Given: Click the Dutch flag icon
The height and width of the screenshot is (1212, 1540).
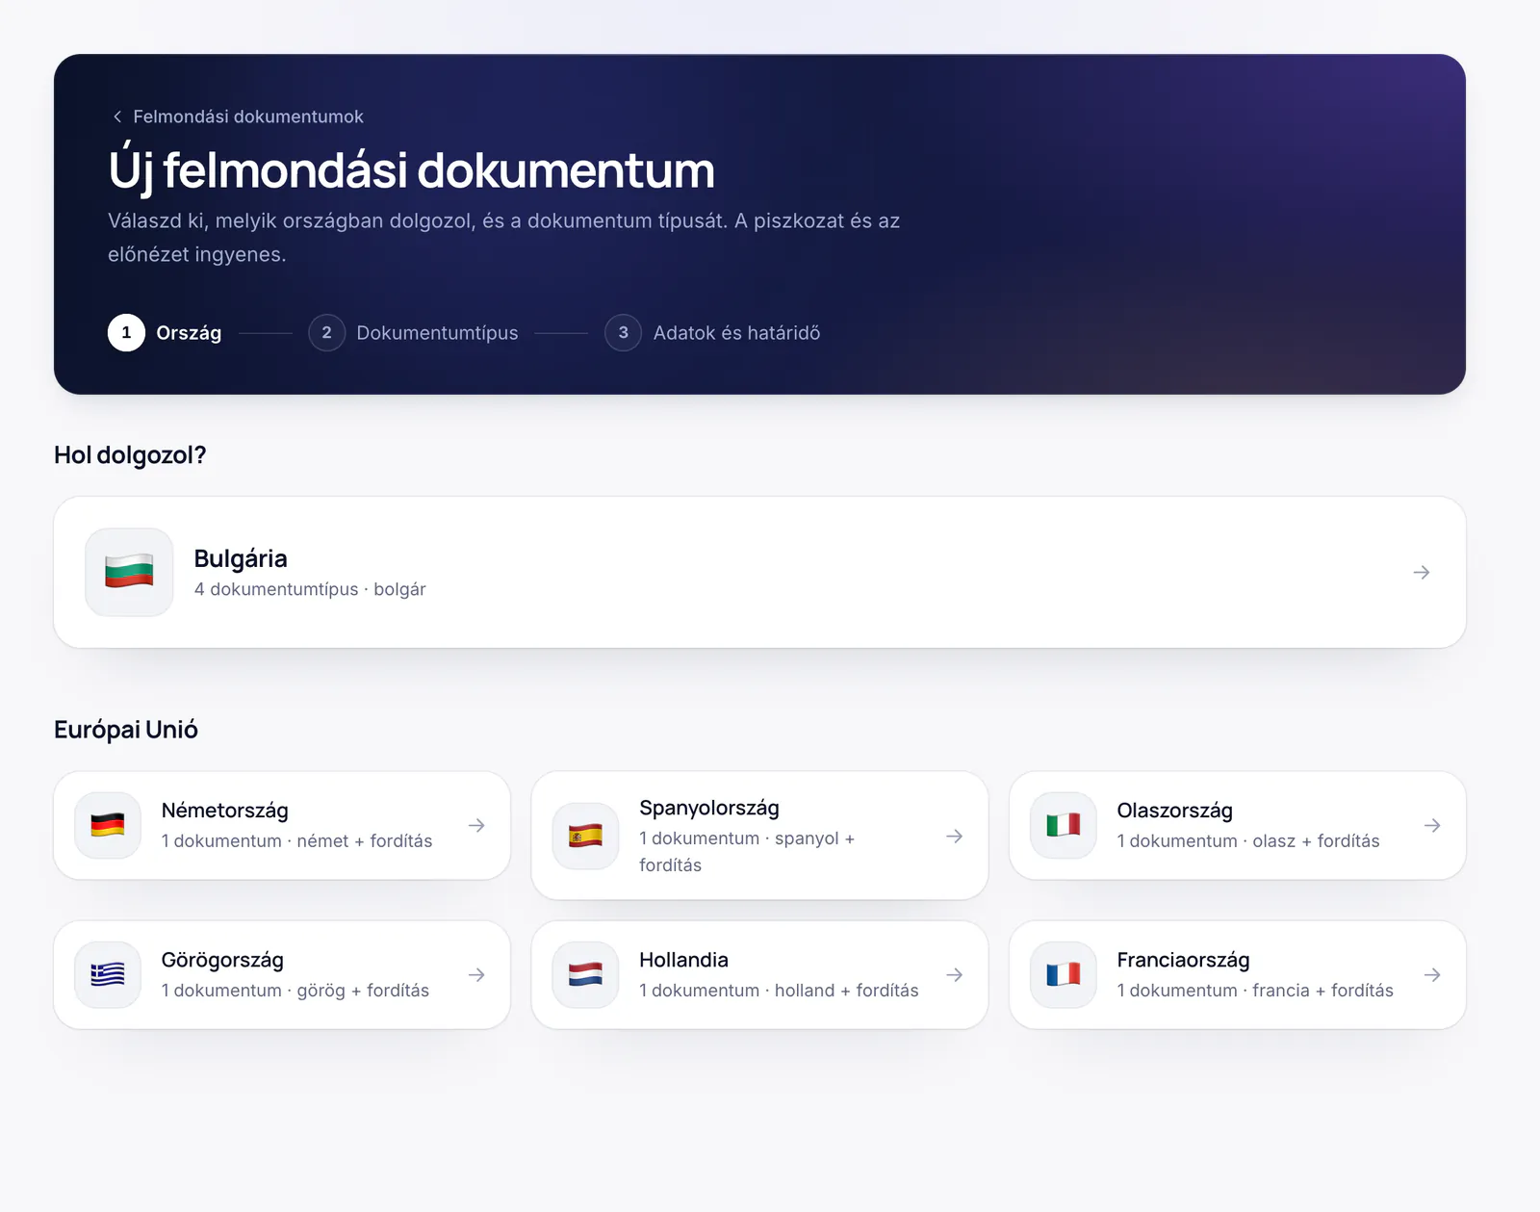Looking at the screenshot, I should point(585,974).
